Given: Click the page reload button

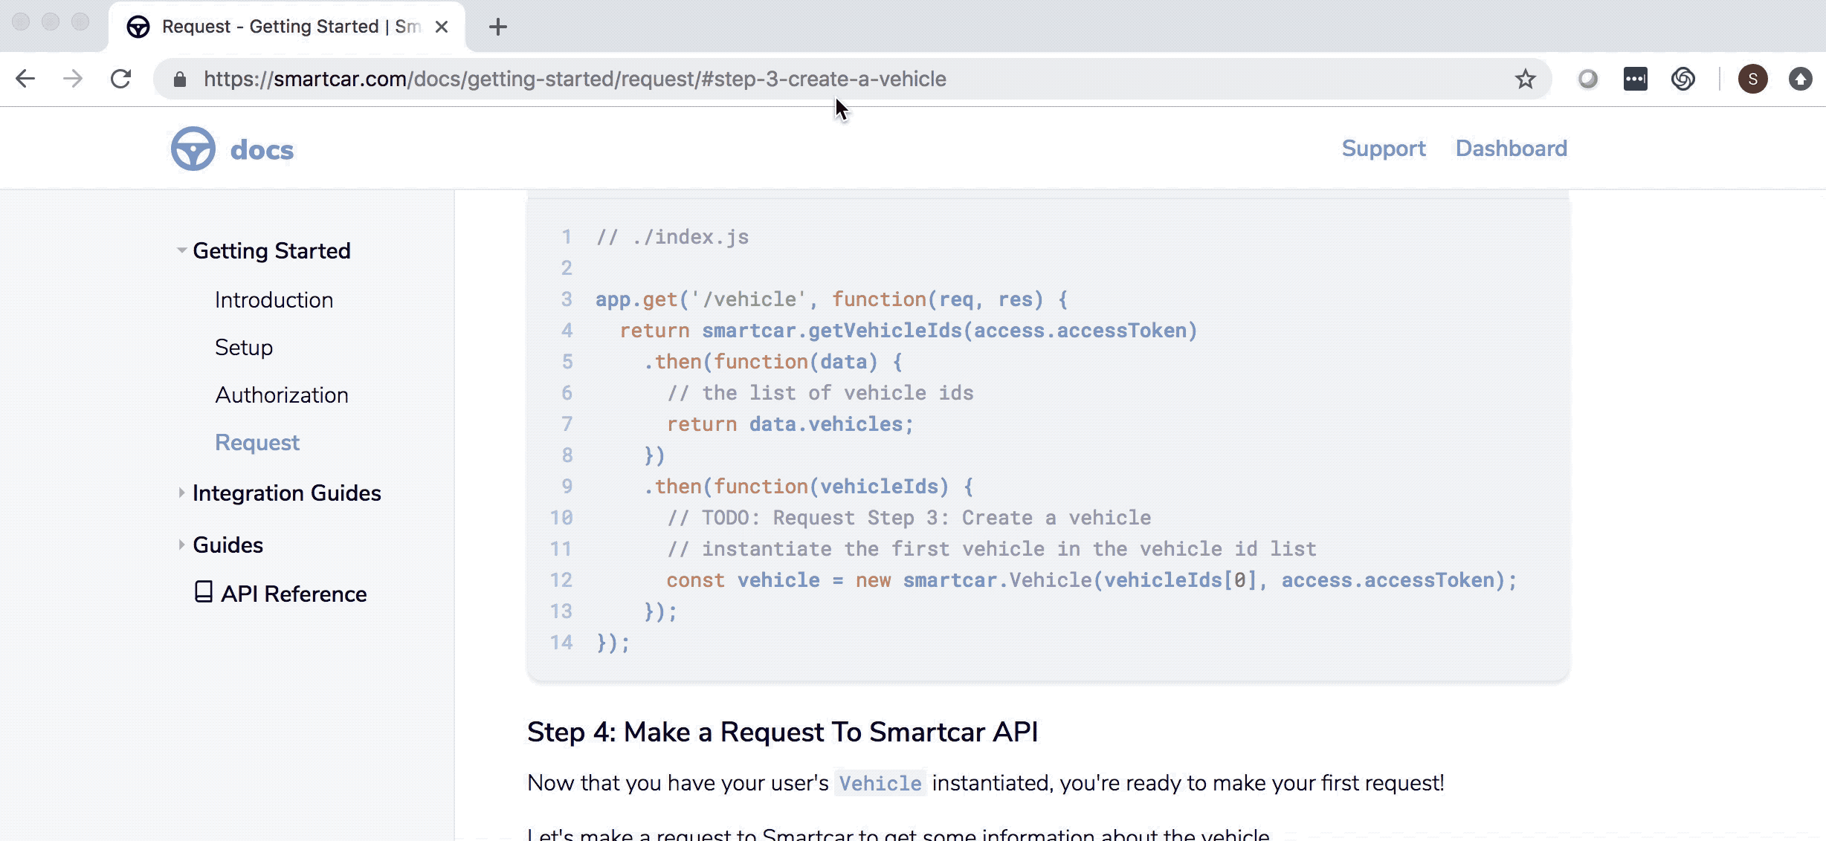Looking at the screenshot, I should (121, 79).
